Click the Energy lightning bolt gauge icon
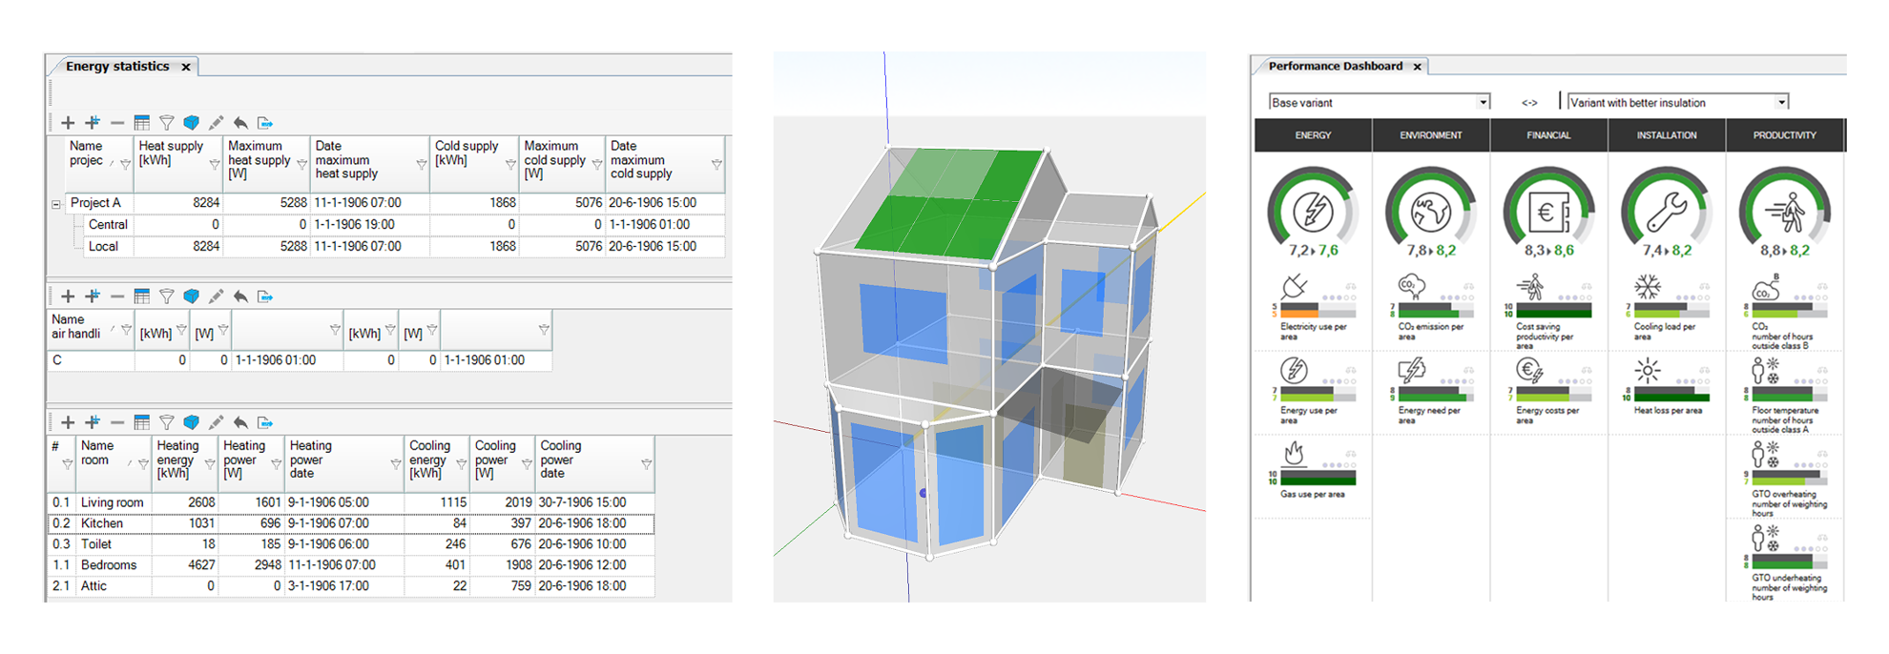The image size is (1889, 654). (1313, 212)
